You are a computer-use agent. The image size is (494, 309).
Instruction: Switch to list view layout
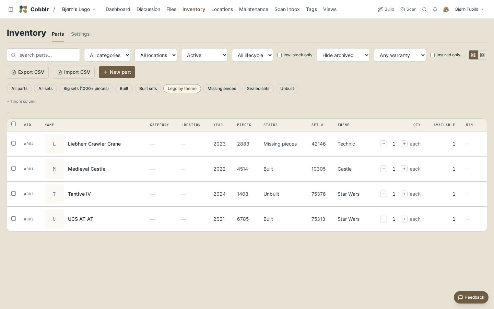pyautogui.click(x=473, y=55)
